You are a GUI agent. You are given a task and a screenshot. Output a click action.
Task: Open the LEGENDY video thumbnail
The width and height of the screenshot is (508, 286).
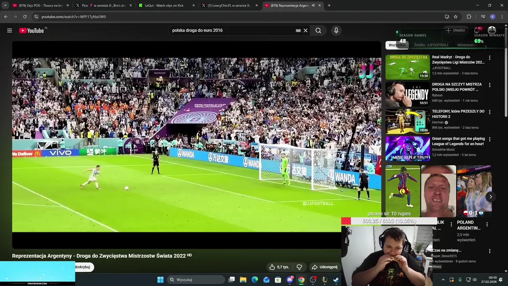click(408, 94)
